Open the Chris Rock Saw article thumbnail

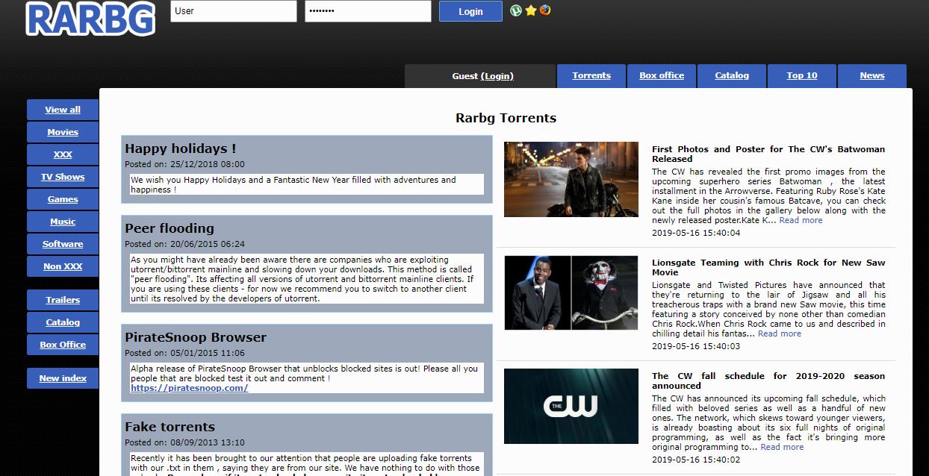point(571,292)
